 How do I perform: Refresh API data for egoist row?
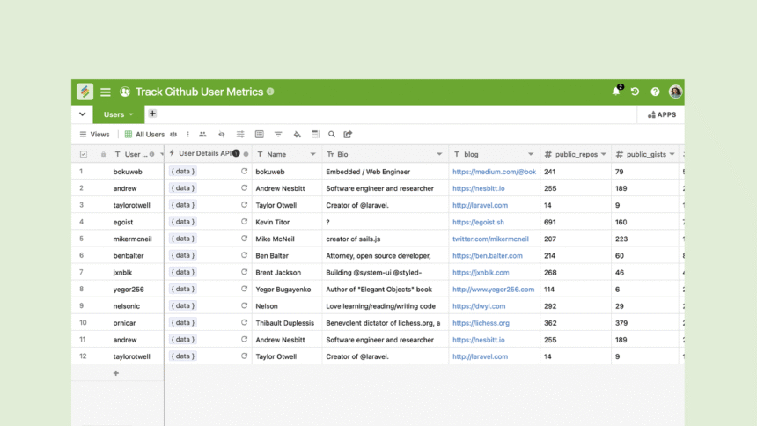click(x=245, y=222)
